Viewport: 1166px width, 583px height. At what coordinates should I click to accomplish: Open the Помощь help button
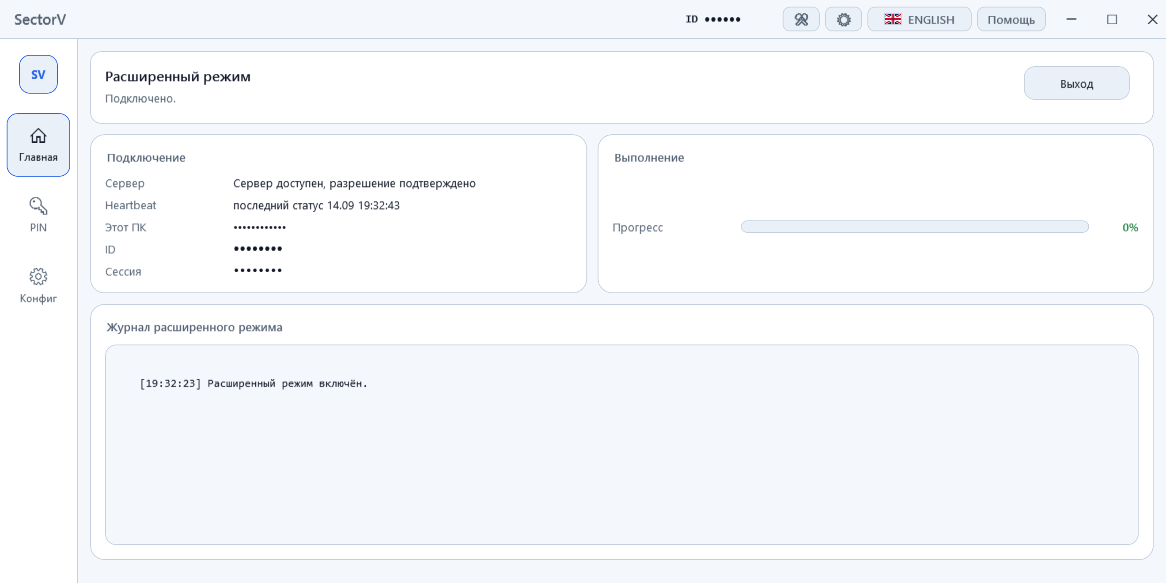1011,19
